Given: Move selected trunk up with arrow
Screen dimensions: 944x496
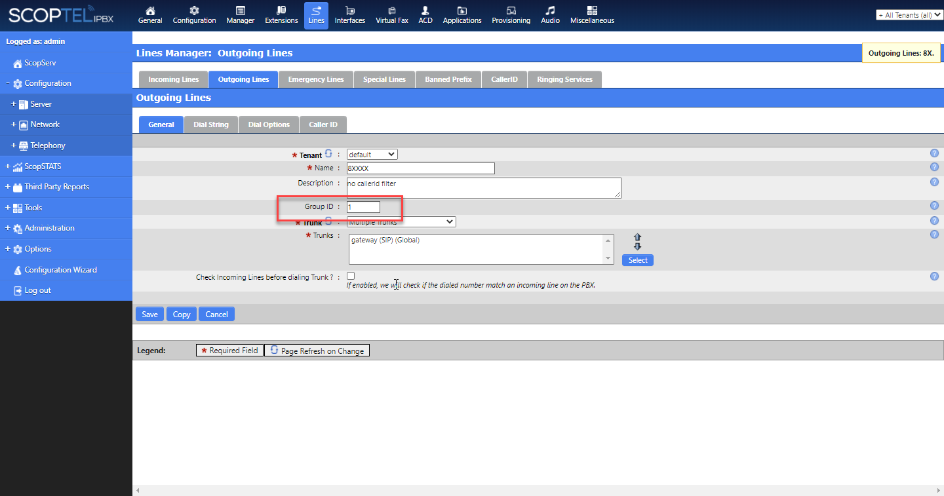Looking at the screenshot, I should (637, 238).
